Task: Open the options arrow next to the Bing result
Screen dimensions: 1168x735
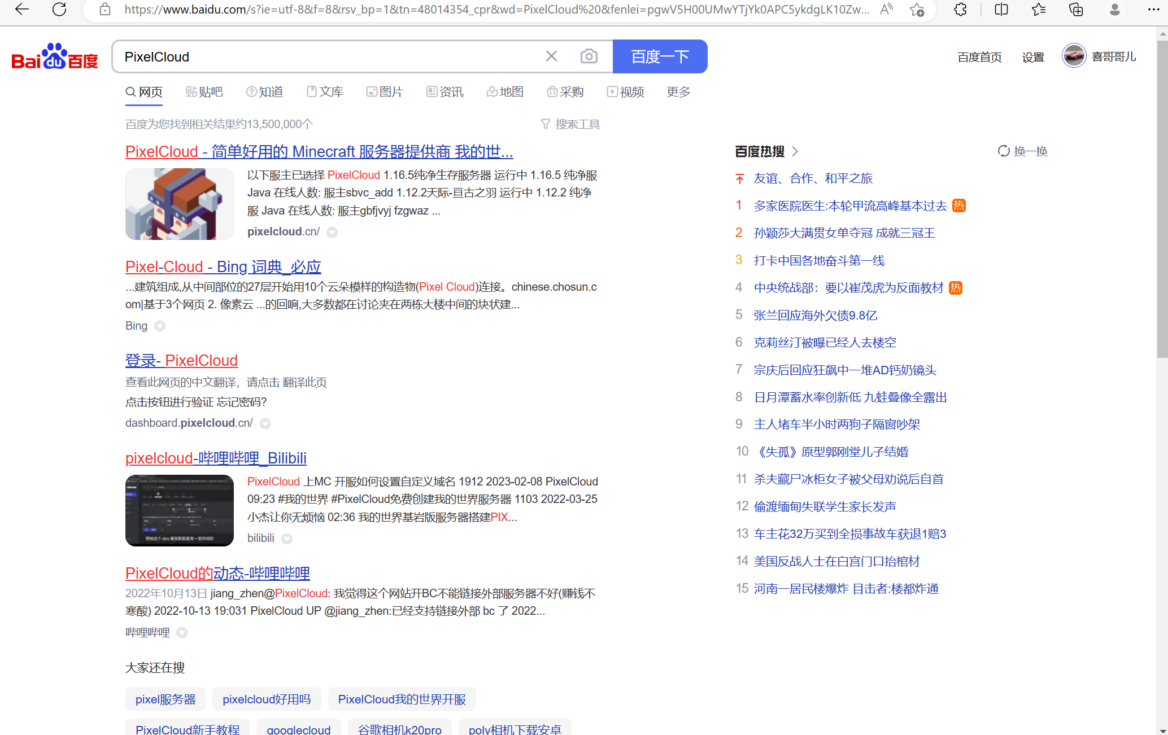Action: pyautogui.click(x=159, y=326)
